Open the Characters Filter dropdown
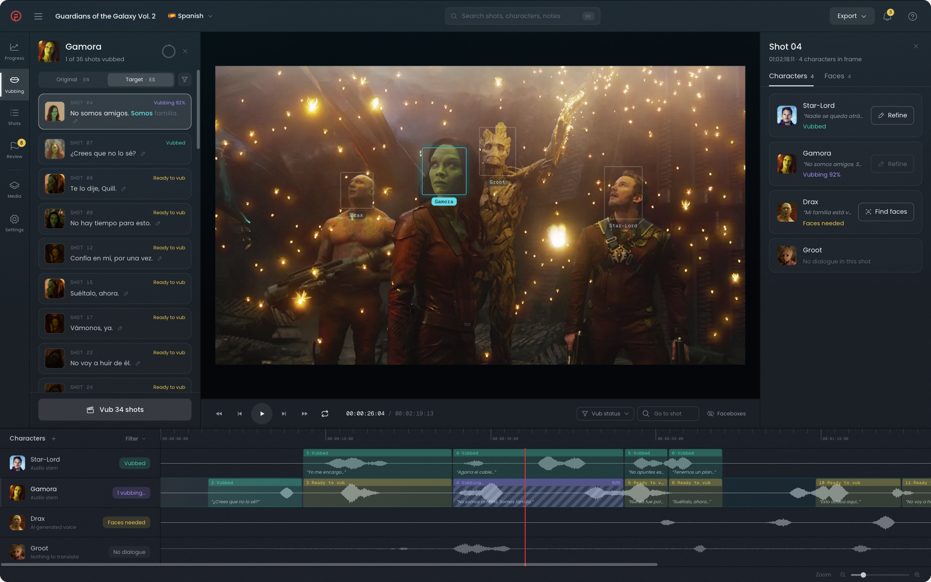The width and height of the screenshot is (931, 582). click(x=135, y=439)
